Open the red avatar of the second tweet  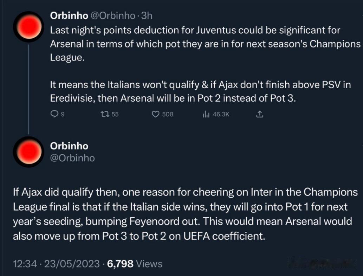(29, 152)
